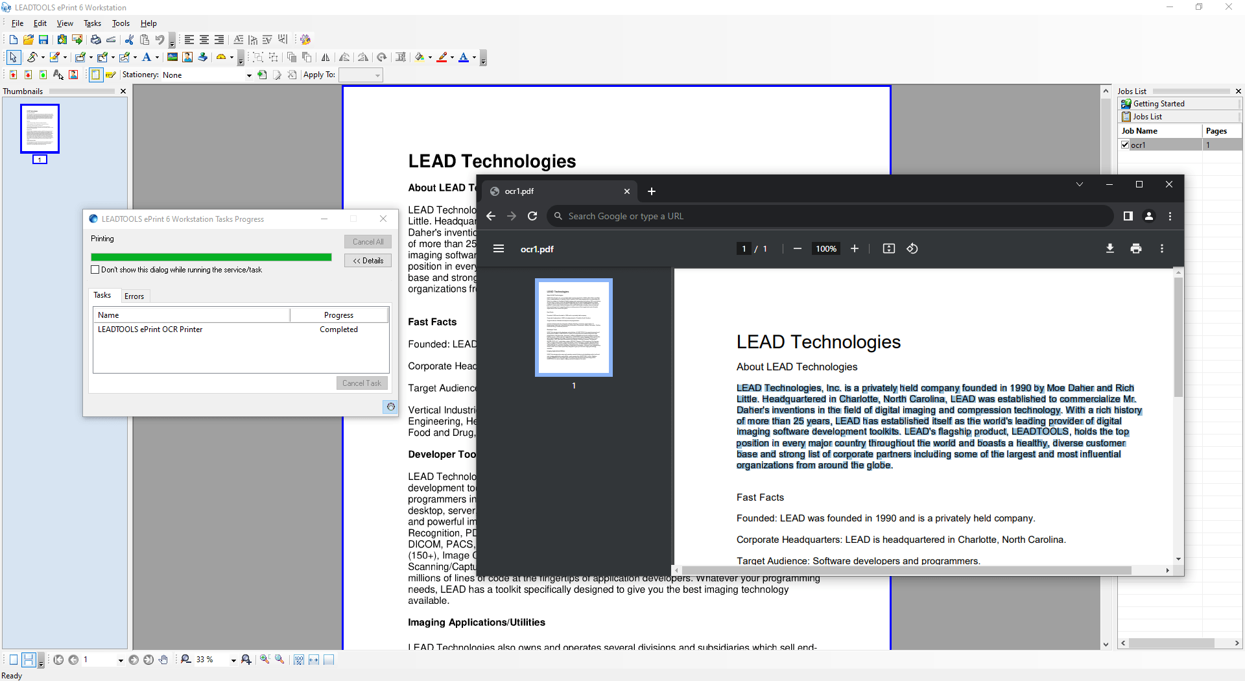This screenshot has height=681, width=1245.
Task: Select the page 1 thumbnail in Thumbnails panel
Action: (39, 128)
